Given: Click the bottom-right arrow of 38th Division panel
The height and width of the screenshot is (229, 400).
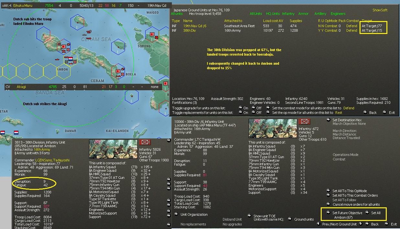Looking at the screenshot, I should point(169,224).
